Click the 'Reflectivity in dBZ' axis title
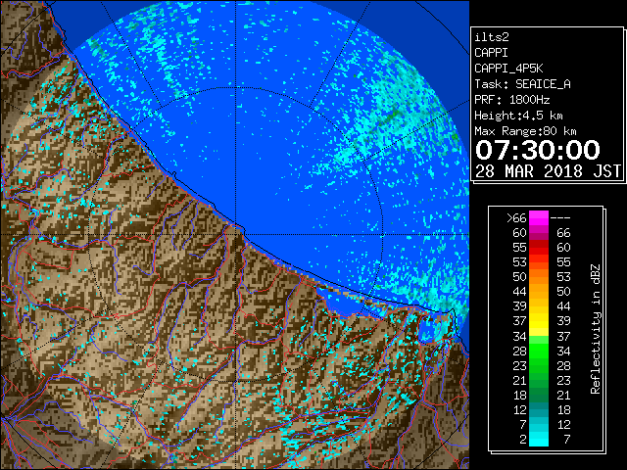This screenshot has width=627, height=470. [595, 329]
